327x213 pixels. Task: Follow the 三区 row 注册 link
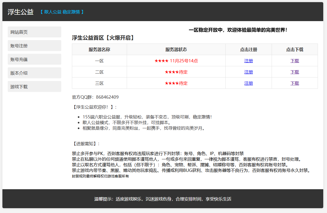point(248,83)
